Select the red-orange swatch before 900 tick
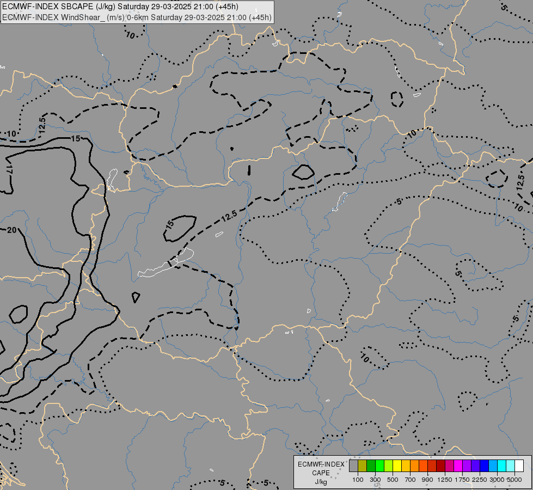Image resolution: width=533 pixels, height=490 pixels. (423, 465)
